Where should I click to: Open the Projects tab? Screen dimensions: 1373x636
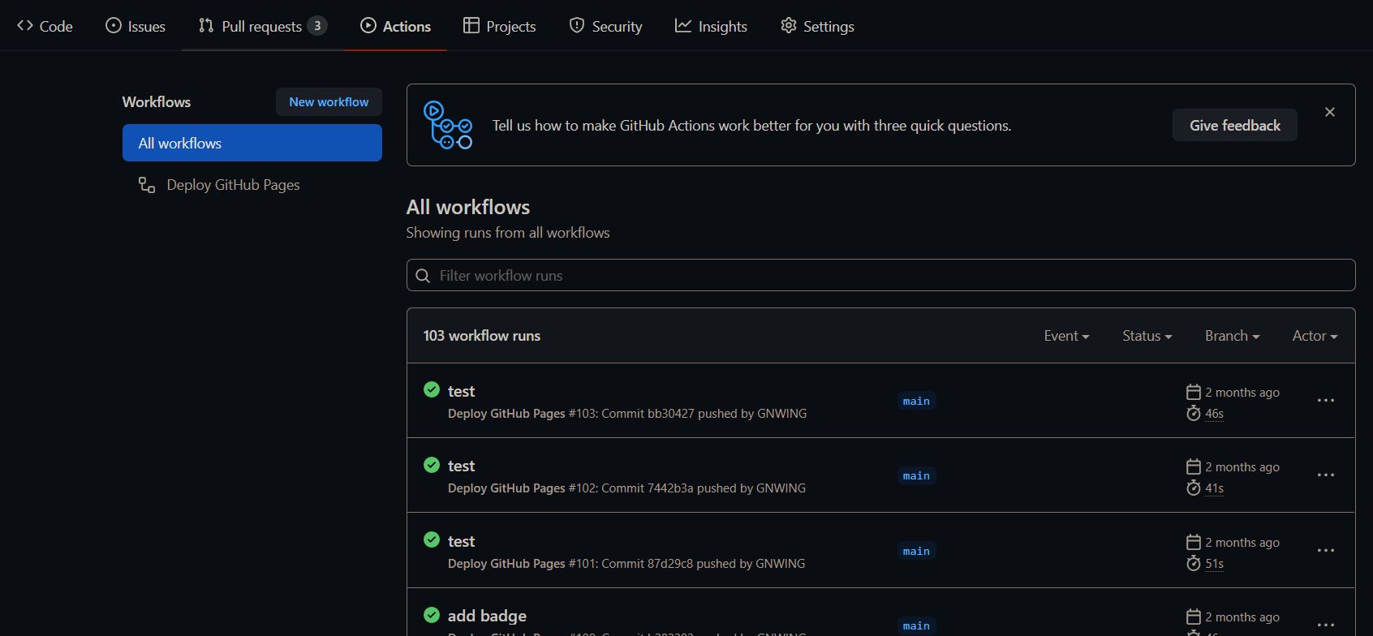pos(499,26)
